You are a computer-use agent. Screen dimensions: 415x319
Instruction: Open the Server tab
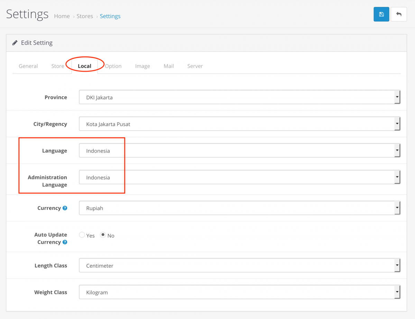point(195,66)
